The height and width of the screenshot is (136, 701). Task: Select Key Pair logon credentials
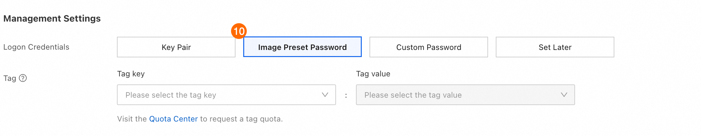[176, 47]
